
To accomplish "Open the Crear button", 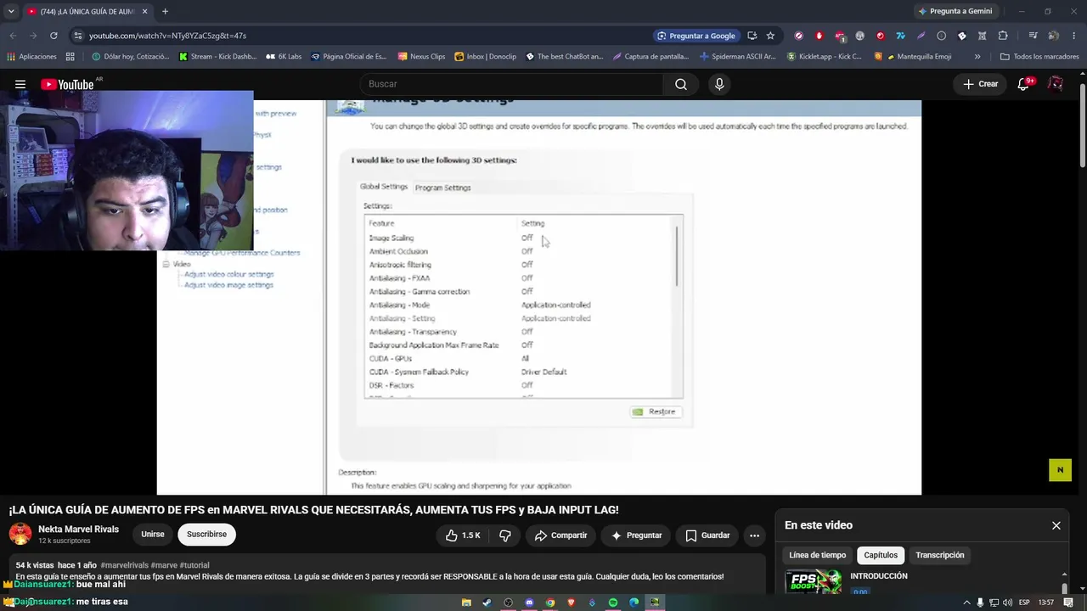I will pyautogui.click(x=980, y=84).
